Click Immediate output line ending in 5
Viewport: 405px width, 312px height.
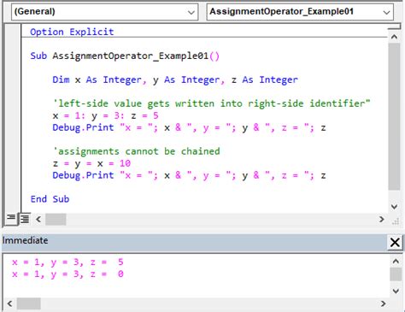point(67,262)
